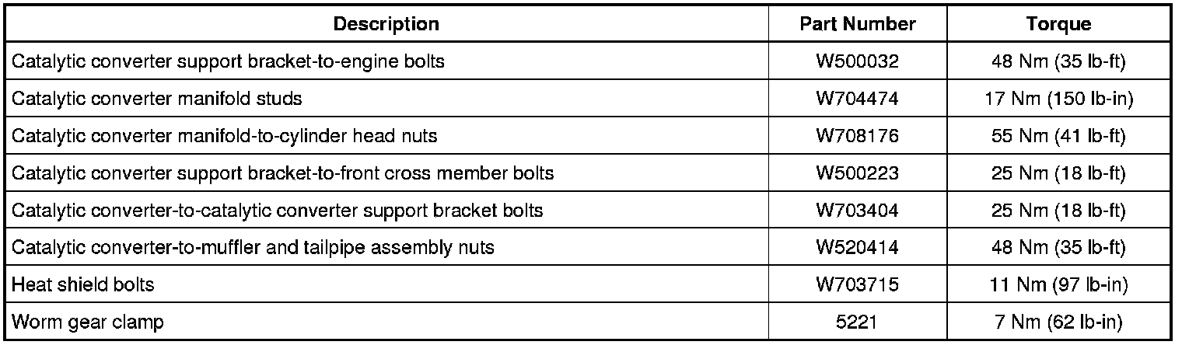Select the Catalytic converter manifold studs cell
This screenshot has height=345, width=1182.
[157, 99]
